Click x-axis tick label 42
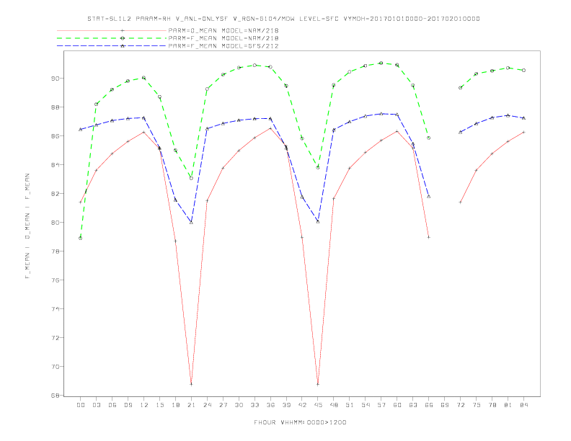The height and width of the screenshot is (441, 571). click(302, 405)
